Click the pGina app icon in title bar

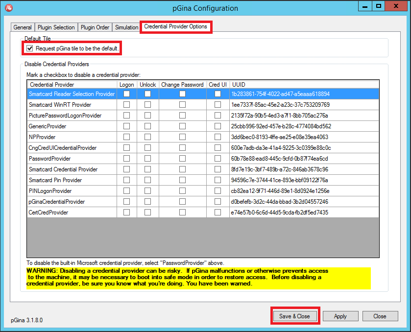(8, 8)
